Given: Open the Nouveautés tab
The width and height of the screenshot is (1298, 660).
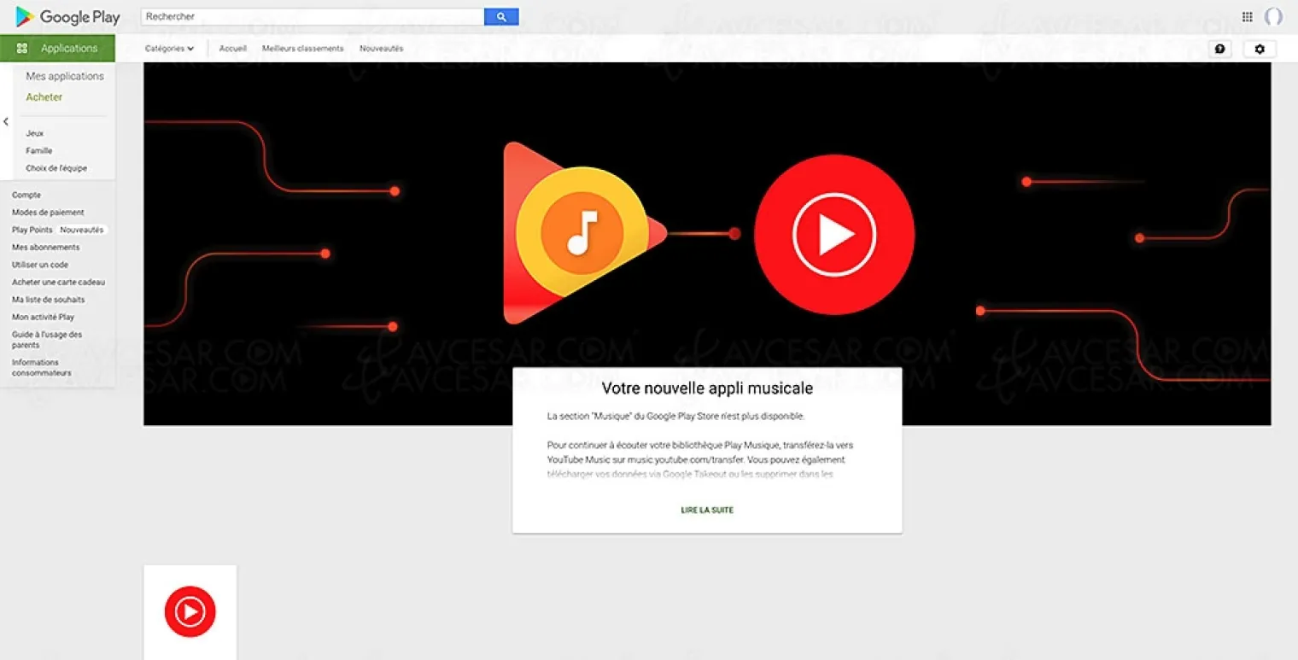Looking at the screenshot, I should pyautogui.click(x=382, y=49).
